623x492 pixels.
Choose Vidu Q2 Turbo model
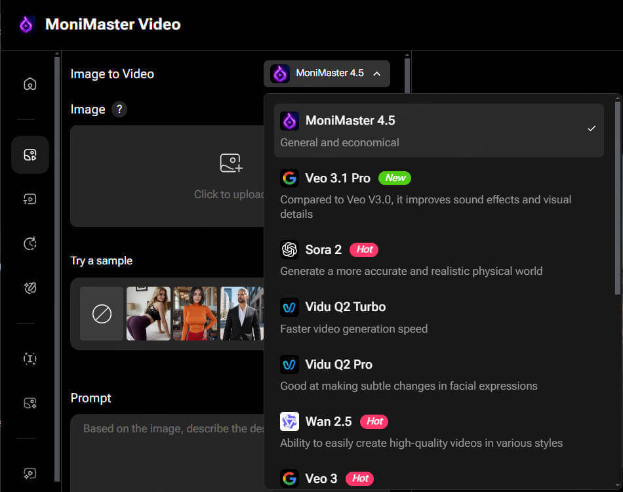(346, 306)
